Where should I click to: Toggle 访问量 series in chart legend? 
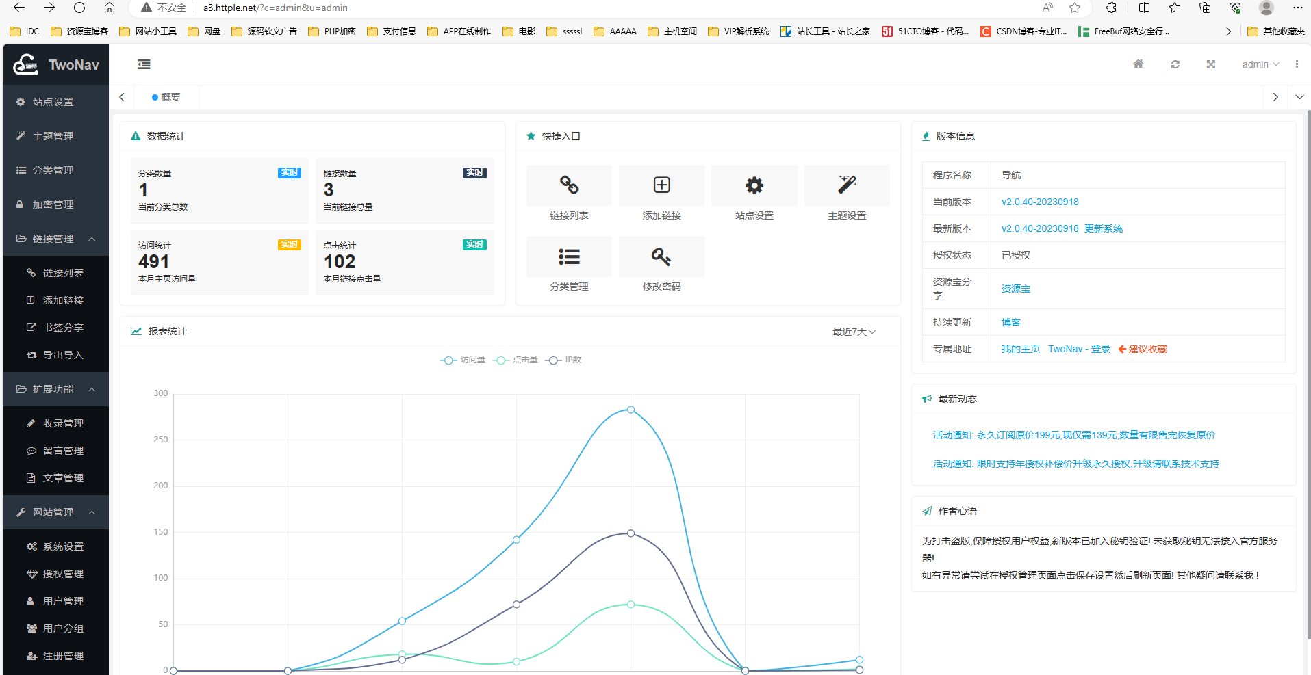click(x=463, y=360)
